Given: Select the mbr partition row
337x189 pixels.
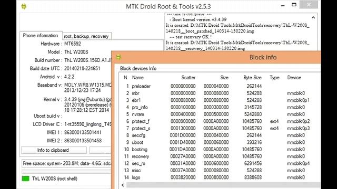Looking at the screenshot, I should click(x=219, y=93).
